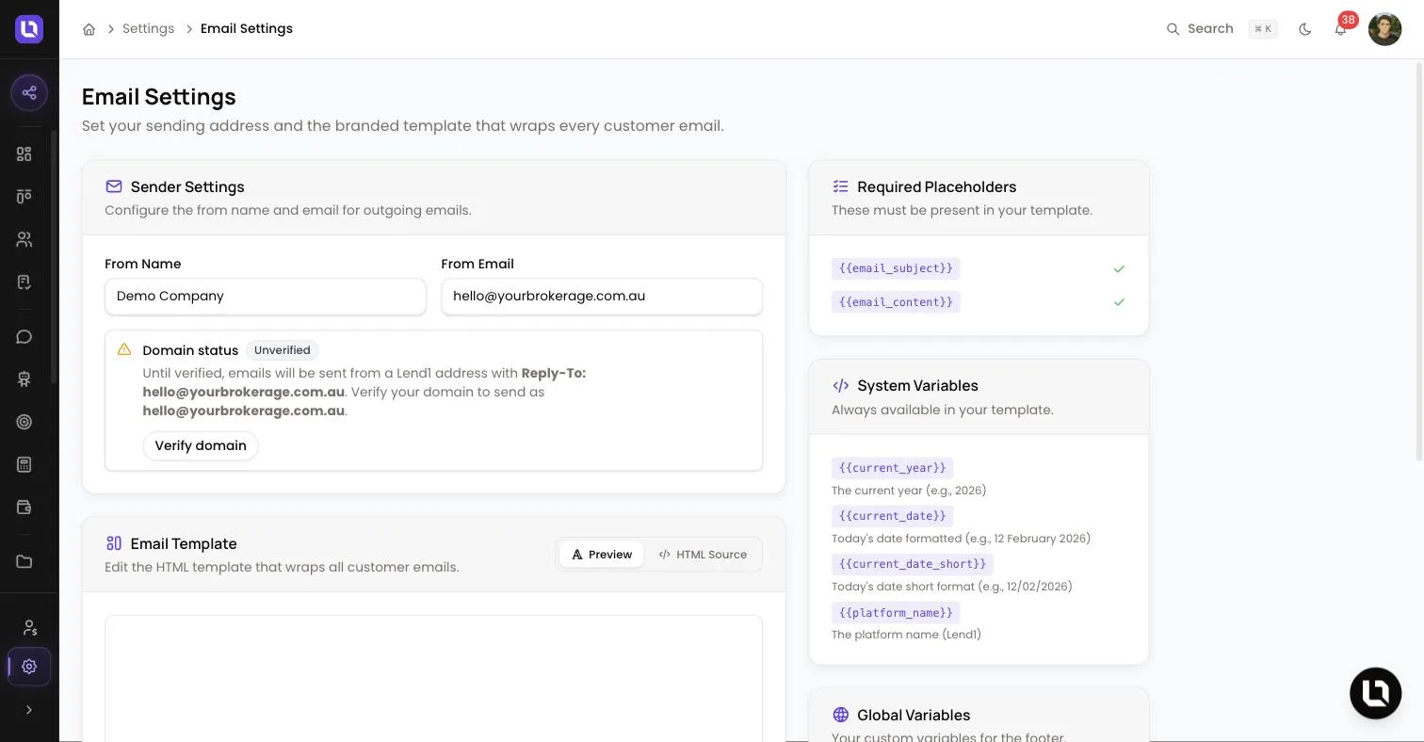Viewport: 1424px width, 742px height.
Task: Go to the home breadcrumb icon
Action: tap(89, 29)
